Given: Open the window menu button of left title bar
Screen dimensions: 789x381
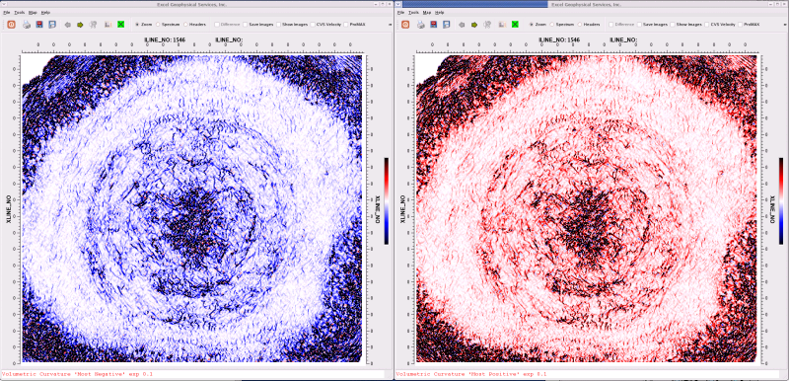Looking at the screenshot, I should pos(4,4).
